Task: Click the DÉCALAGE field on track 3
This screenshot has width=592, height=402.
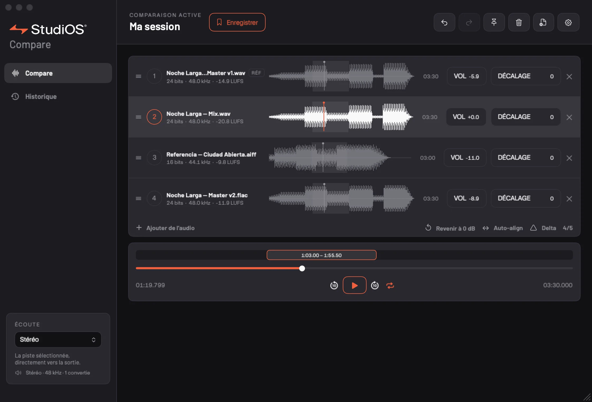Action: point(526,158)
